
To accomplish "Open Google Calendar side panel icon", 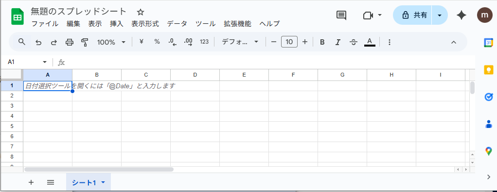I will 489,42.
